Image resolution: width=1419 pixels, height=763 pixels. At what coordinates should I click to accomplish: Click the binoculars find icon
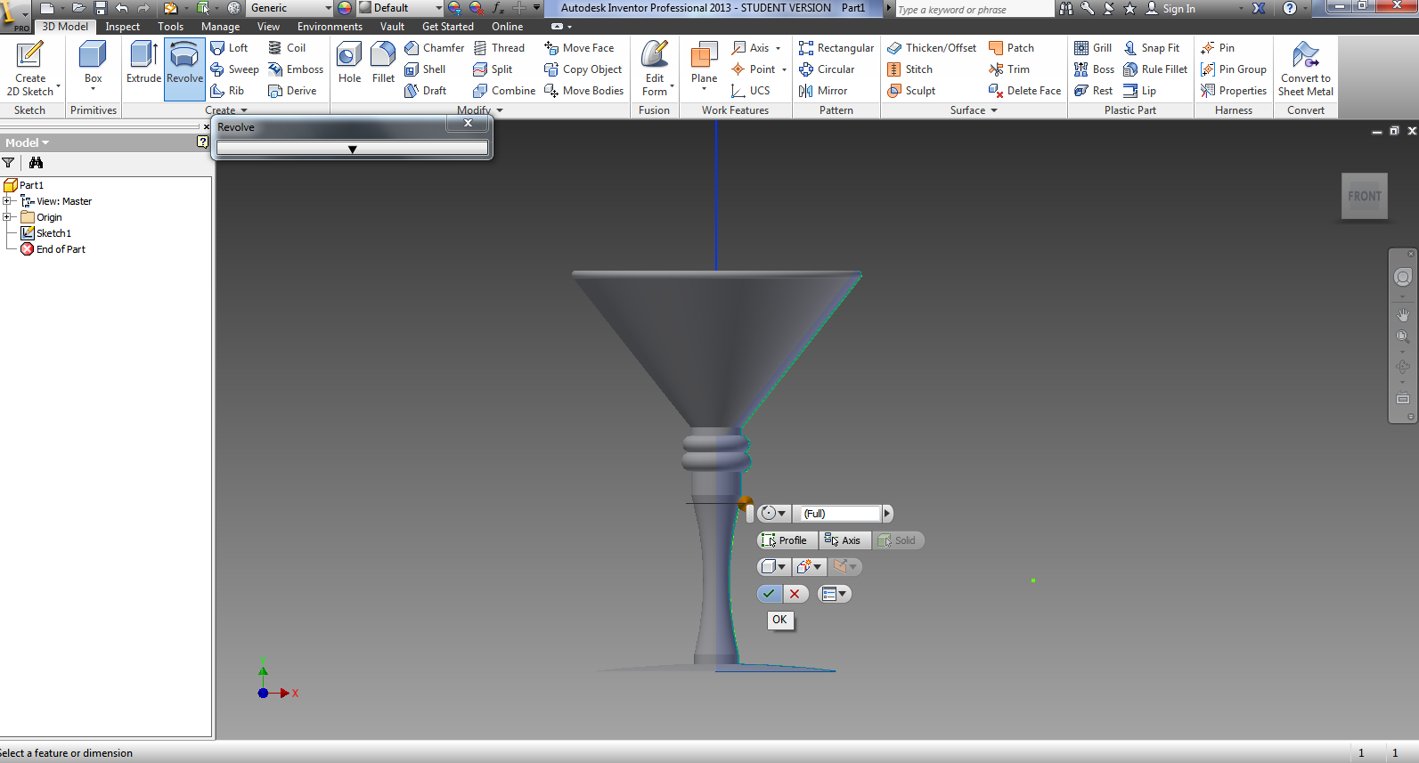coord(36,163)
